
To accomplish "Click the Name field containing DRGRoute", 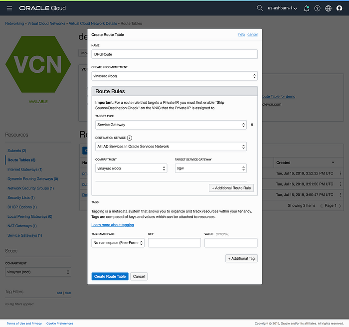I will (x=174, y=54).
